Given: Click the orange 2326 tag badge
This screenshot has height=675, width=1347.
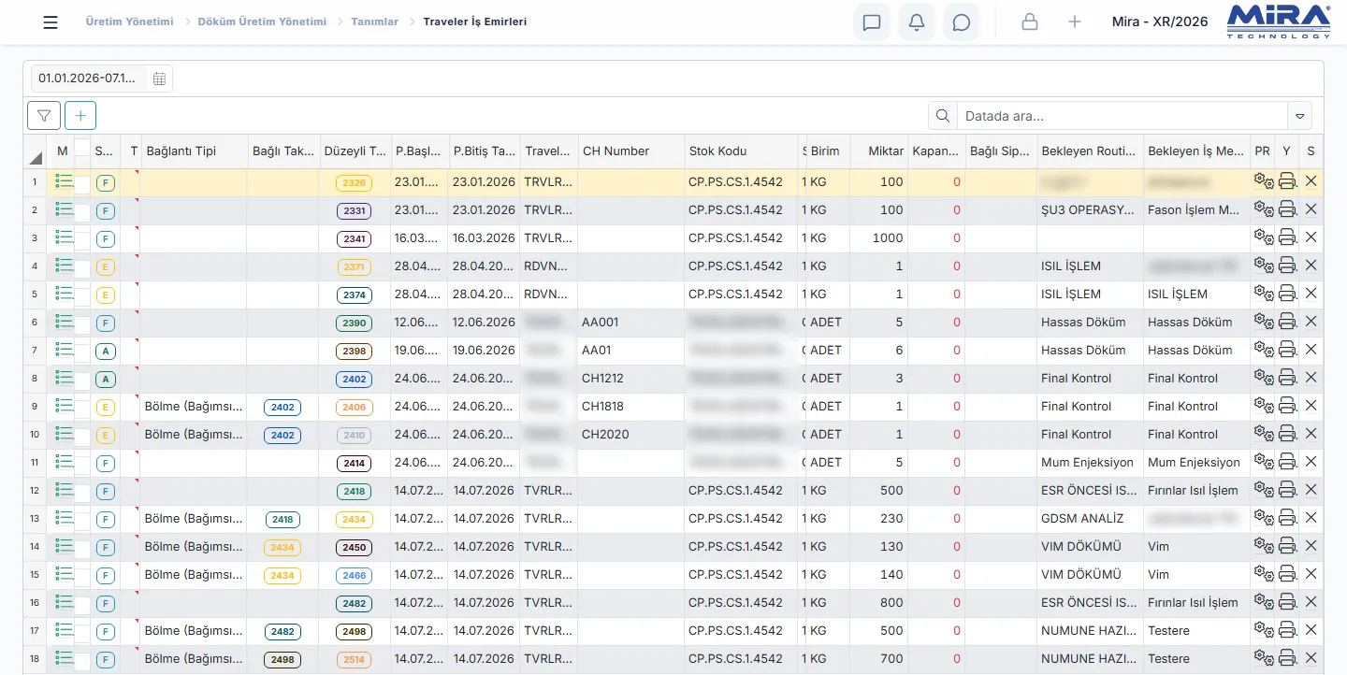Looking at the screenshot, I should click(355, 183).
